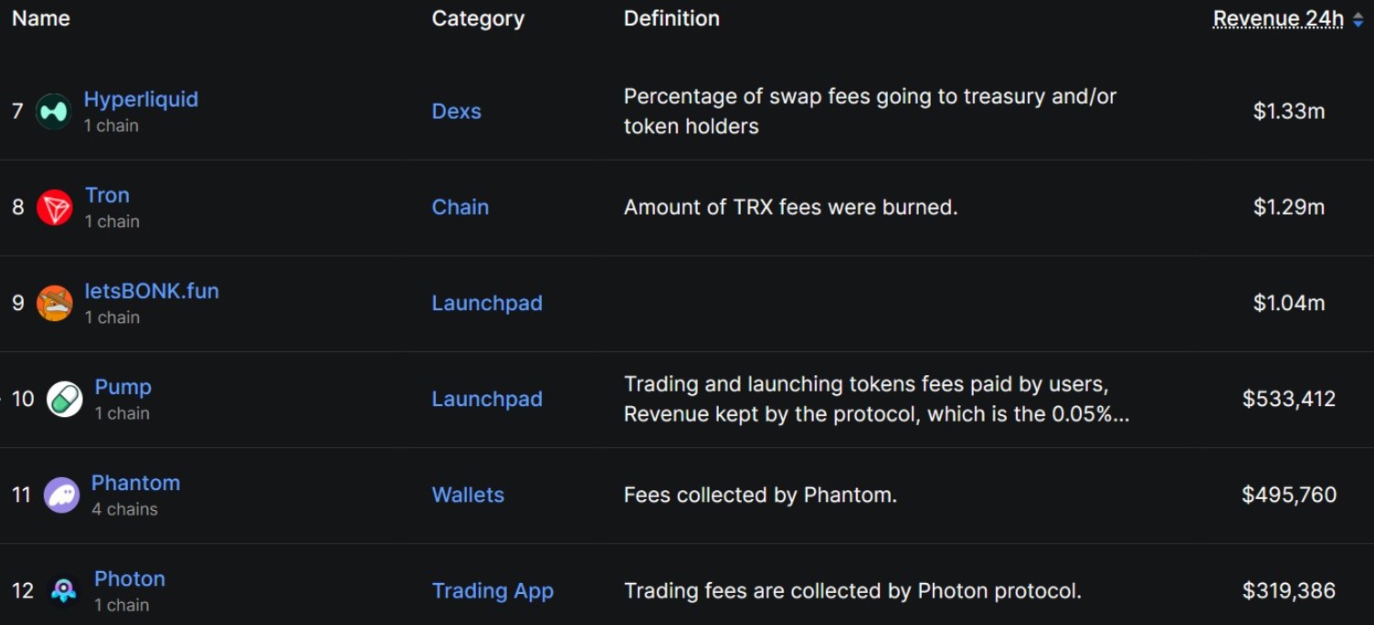Sort the table by Revenue 24h
Image resolution: width=1374 pixels, height=625 pixels.
coord(1275,18)
